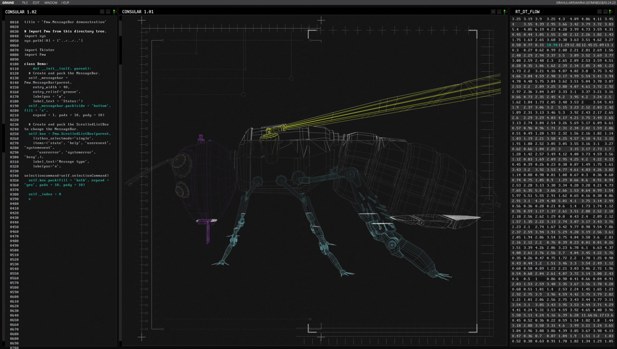This screenshot has height=349, width=617.
Task: Click the code line "expand = 1, padx = 10, pady = 10)"
Action: [x=68, y=115]
